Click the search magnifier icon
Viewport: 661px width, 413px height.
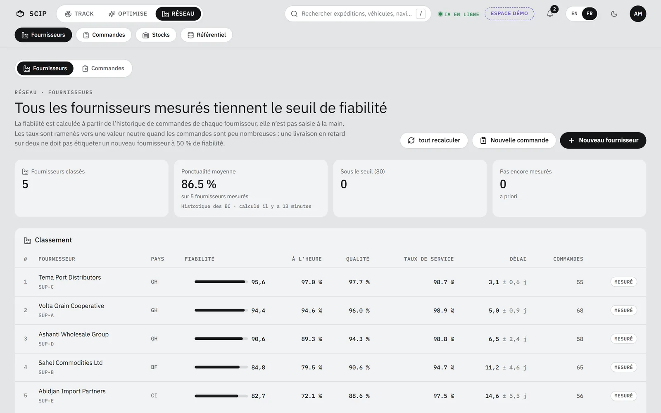click(x=294, y=14)
